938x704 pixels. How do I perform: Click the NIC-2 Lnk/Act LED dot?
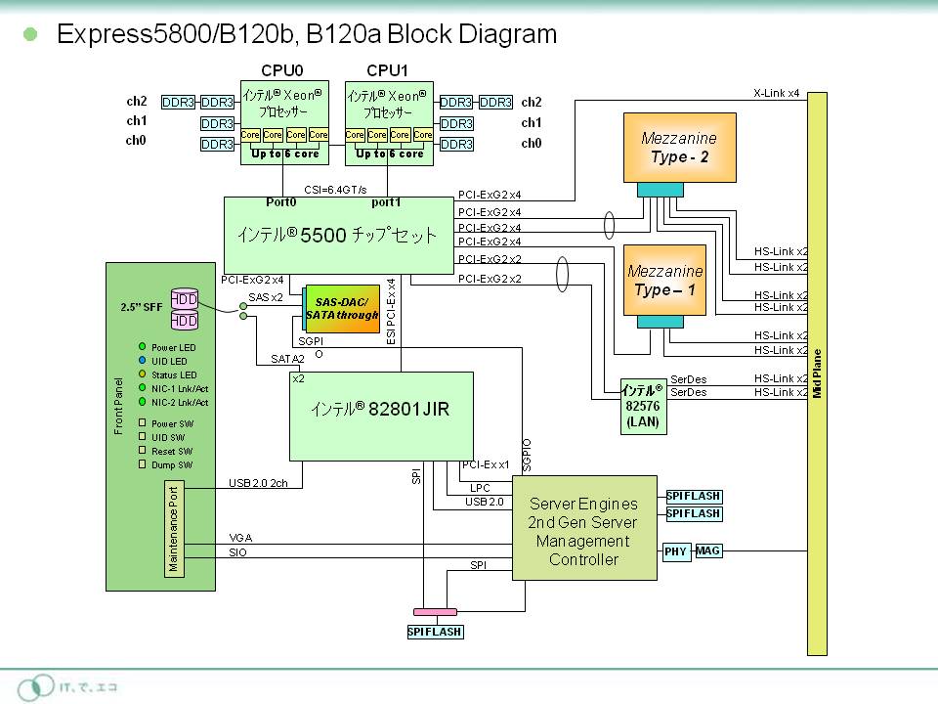(x=143, y=402)
